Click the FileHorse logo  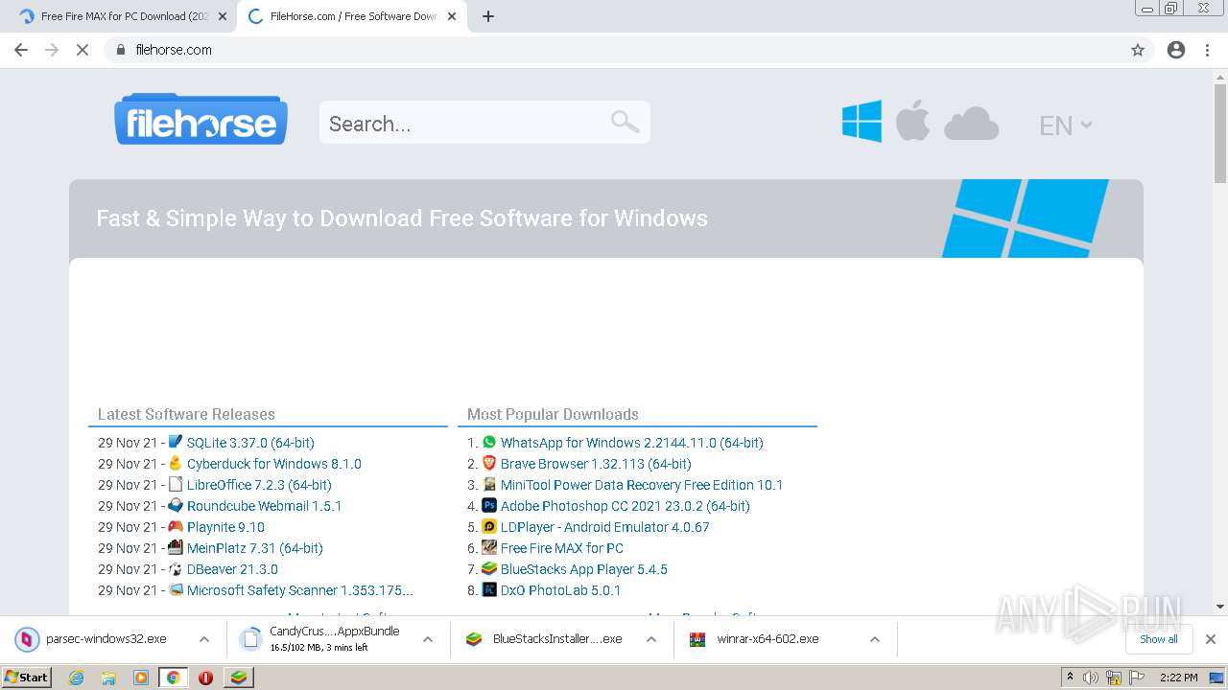[201, 119]
